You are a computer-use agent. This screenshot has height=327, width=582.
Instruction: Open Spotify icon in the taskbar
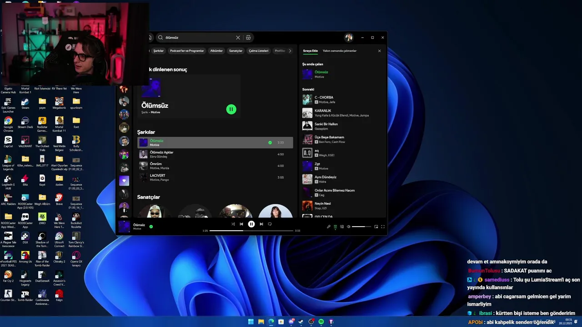[321, 322]
